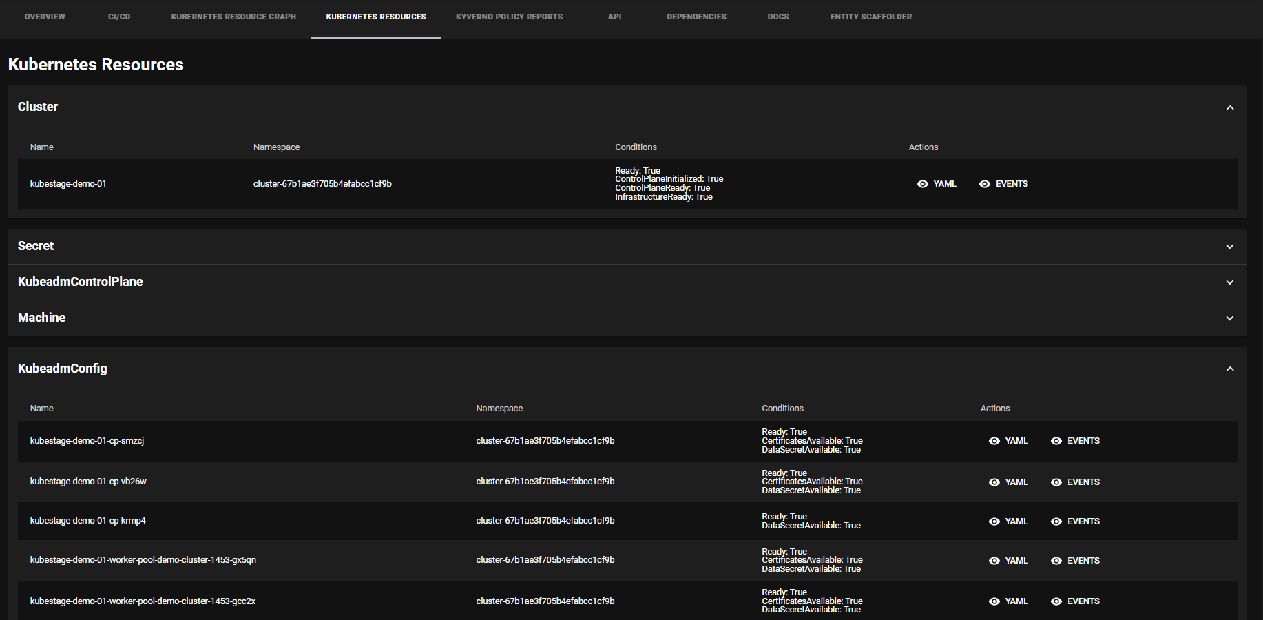
Task: Click the Machine section heading
Action: pyautogui.click(x=42, y=318)
